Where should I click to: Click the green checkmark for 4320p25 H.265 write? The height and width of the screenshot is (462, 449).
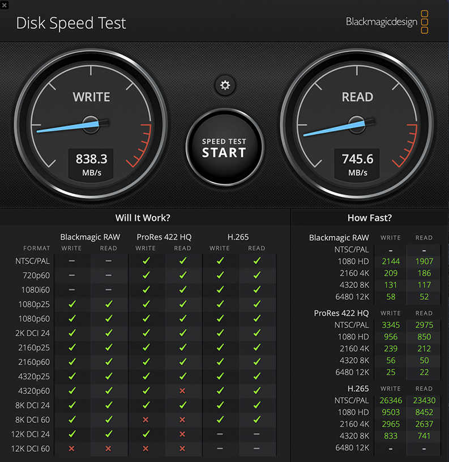coord(220,376)
